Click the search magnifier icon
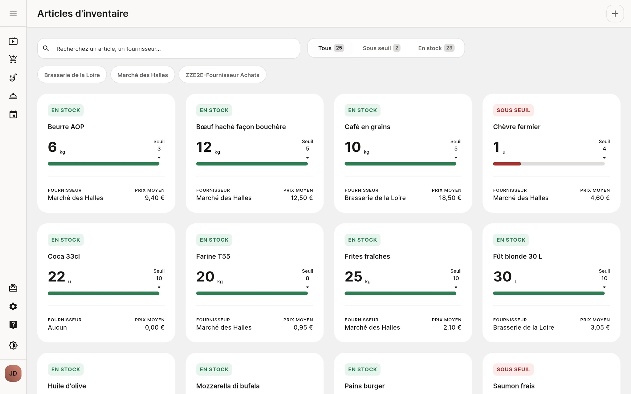Screen dimensions: 631x394 pyautogui.click(x=46, y=48)
